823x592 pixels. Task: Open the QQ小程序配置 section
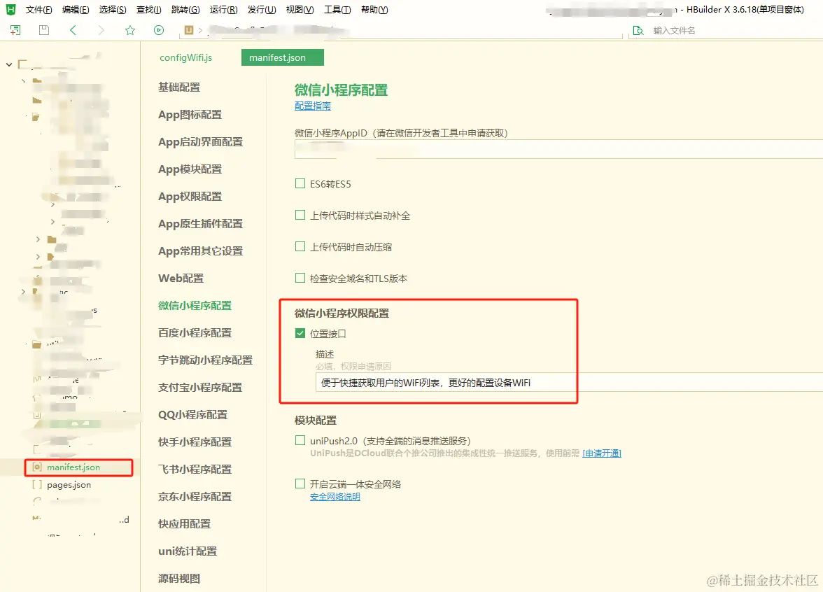click(192, 414)
